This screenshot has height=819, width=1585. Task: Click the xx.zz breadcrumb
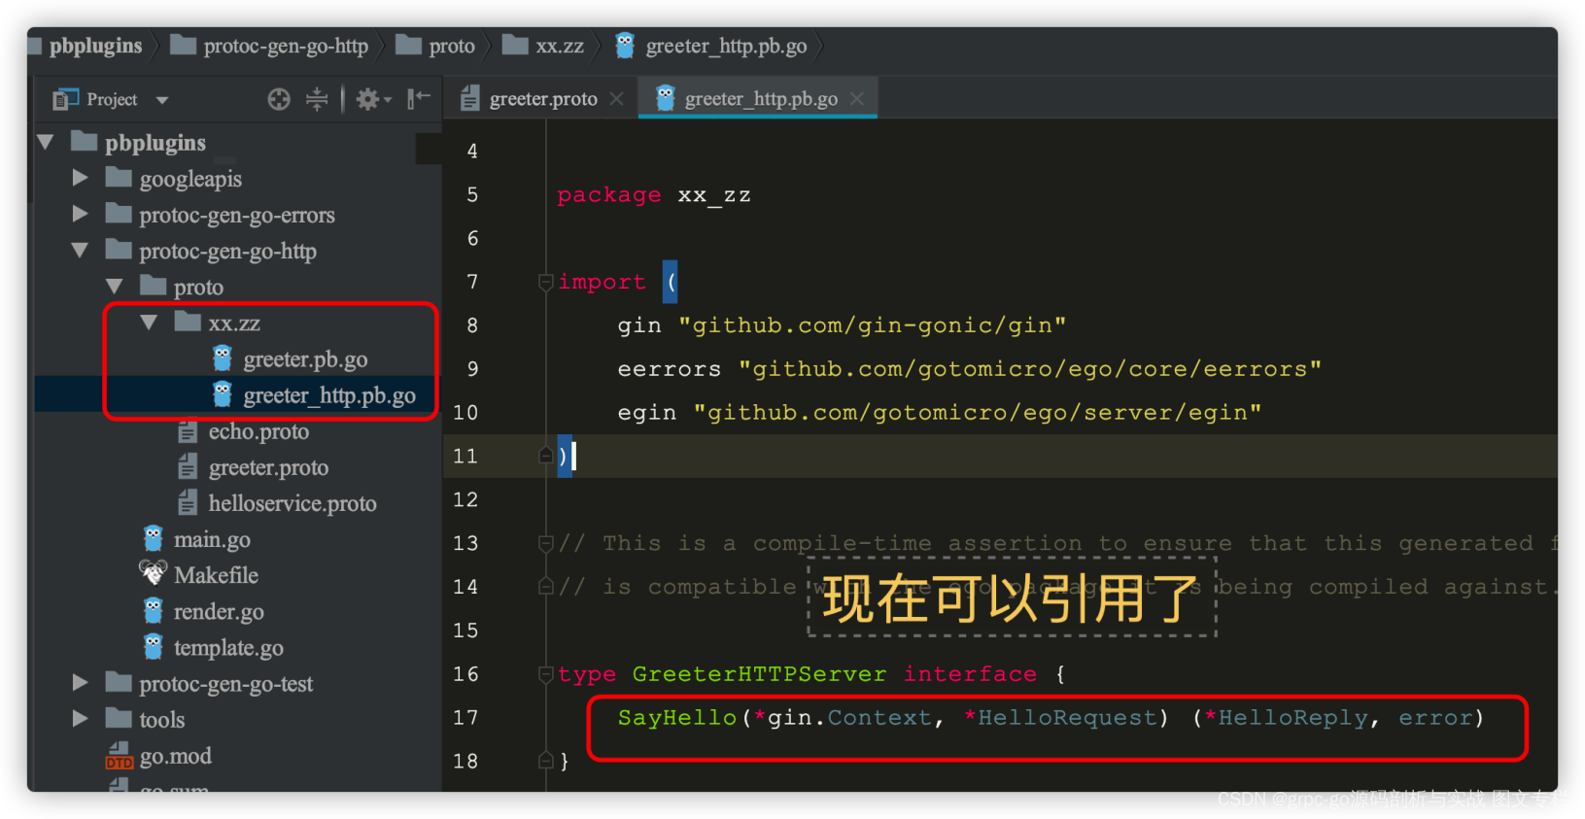(x=560, y=46)
